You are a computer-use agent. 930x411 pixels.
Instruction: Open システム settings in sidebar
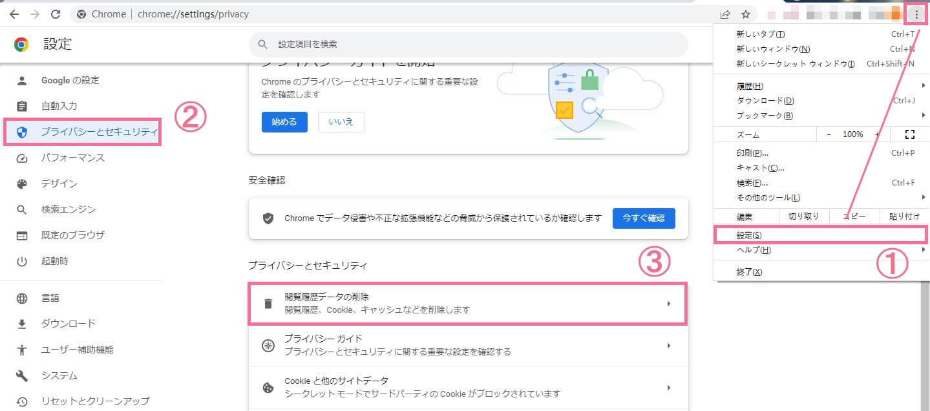[x=81, y=376]
